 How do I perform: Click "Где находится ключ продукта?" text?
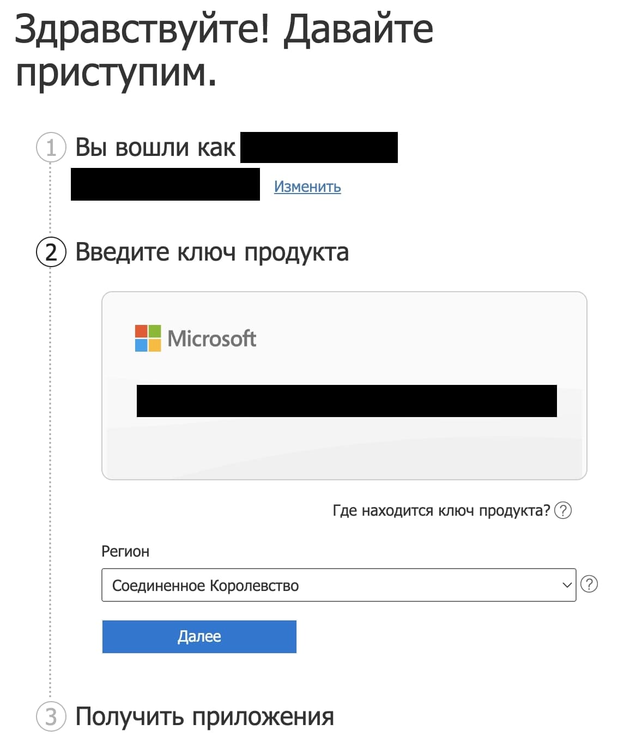point(441,511)
